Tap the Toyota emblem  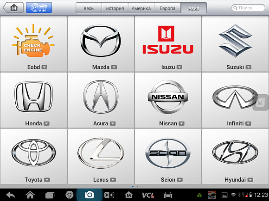(x=33, y=152)
